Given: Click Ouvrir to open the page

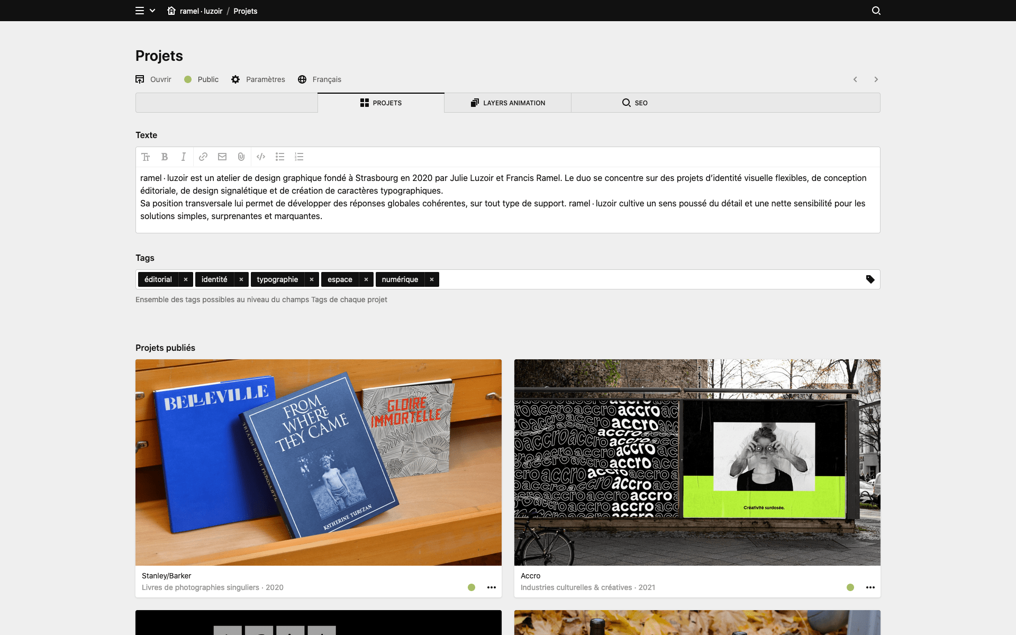Looking at the screenshot, I should [x=153, y=79].
